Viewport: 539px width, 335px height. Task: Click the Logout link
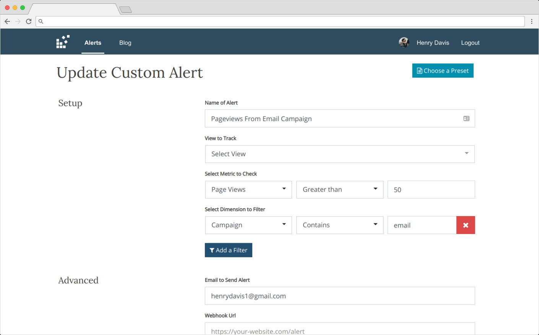click(x=470, y=43)
